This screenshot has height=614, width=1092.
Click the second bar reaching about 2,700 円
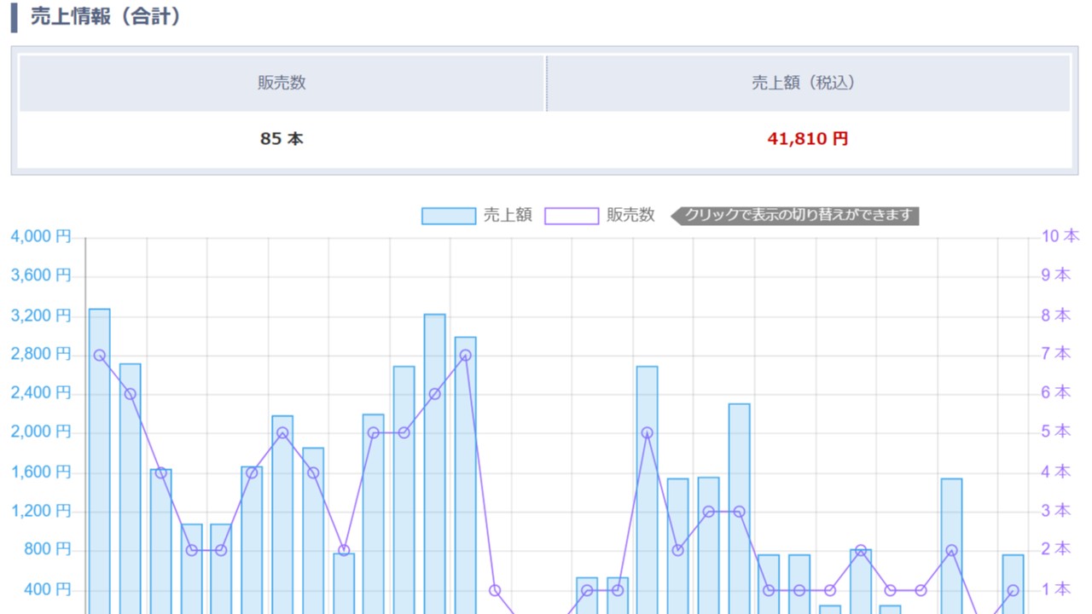[x=131, y=489]
